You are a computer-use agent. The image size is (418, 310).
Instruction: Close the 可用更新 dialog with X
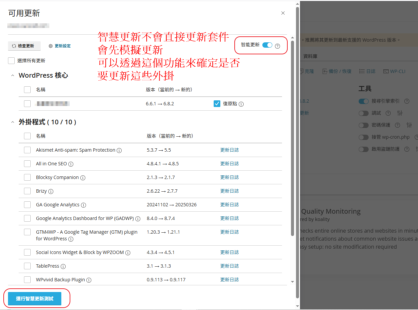(x=283, y=13)
